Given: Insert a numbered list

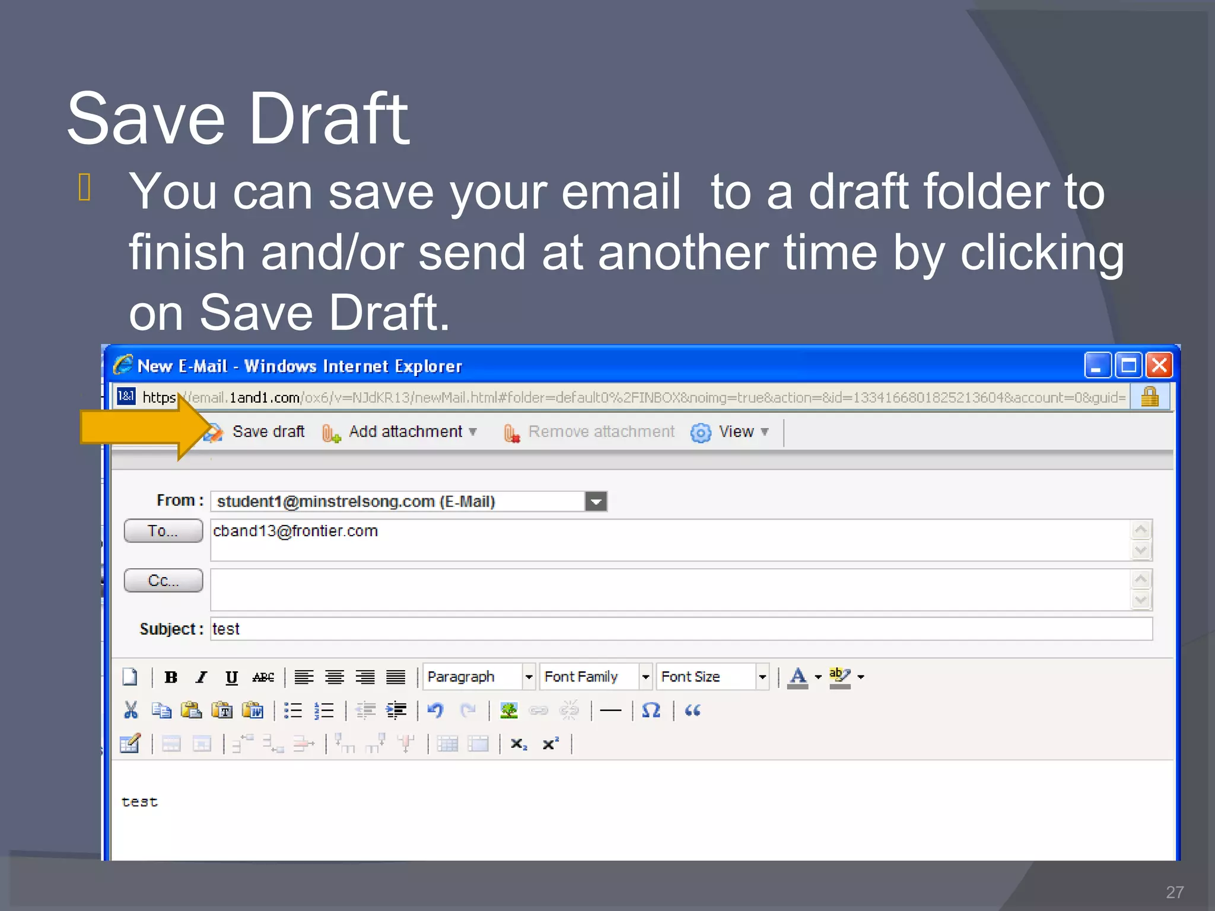Looking at the screenshot, I should (324, 710).
